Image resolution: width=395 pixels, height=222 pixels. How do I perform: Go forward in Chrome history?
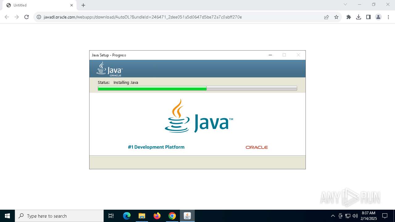tap(17, 17)
